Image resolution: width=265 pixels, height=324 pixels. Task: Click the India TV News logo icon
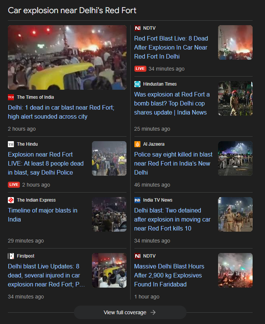pos(137,200)
